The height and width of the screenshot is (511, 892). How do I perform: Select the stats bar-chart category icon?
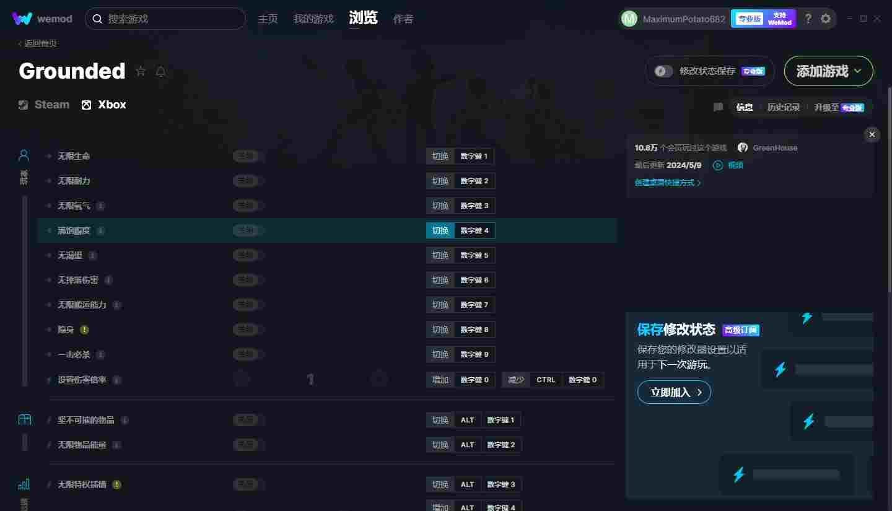coord(24,484)
